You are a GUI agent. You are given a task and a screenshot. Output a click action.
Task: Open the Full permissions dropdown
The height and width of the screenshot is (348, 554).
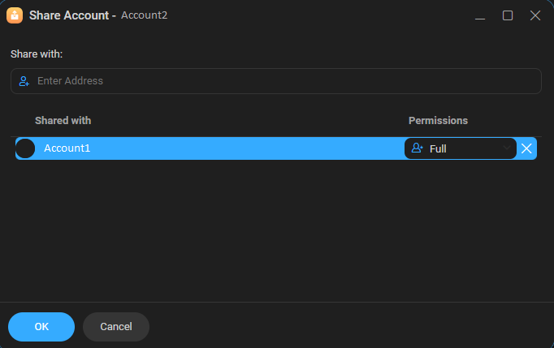coord(460,148)
